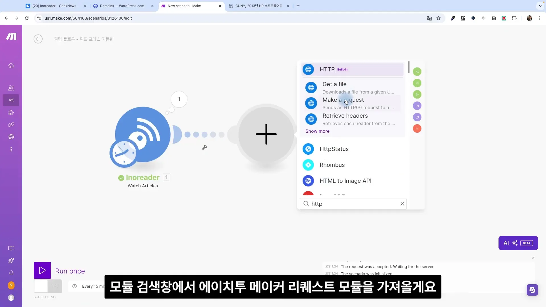
Task: Select HTML to Image API module
Action: point(346,180)
